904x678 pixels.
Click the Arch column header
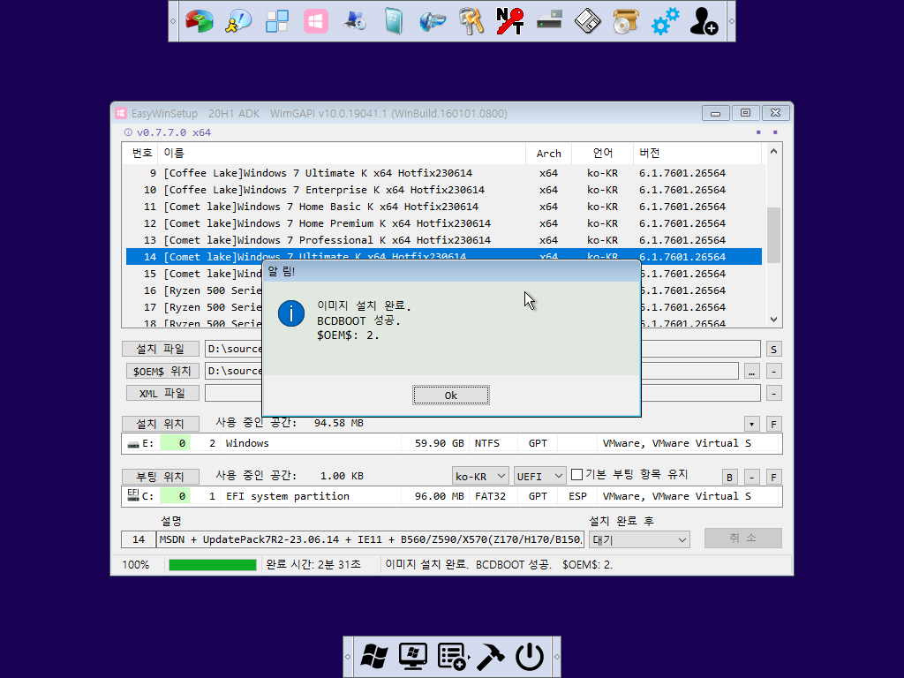[x=548, y=154]
